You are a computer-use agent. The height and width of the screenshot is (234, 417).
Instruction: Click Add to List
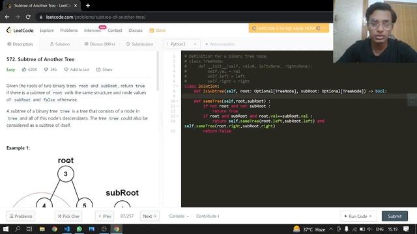tap(77, 70)
